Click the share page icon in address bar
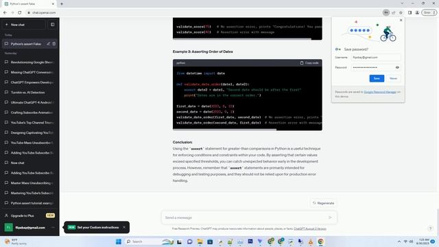The width and height of the screenshot is (439, 247). click(x=393, y=12)
